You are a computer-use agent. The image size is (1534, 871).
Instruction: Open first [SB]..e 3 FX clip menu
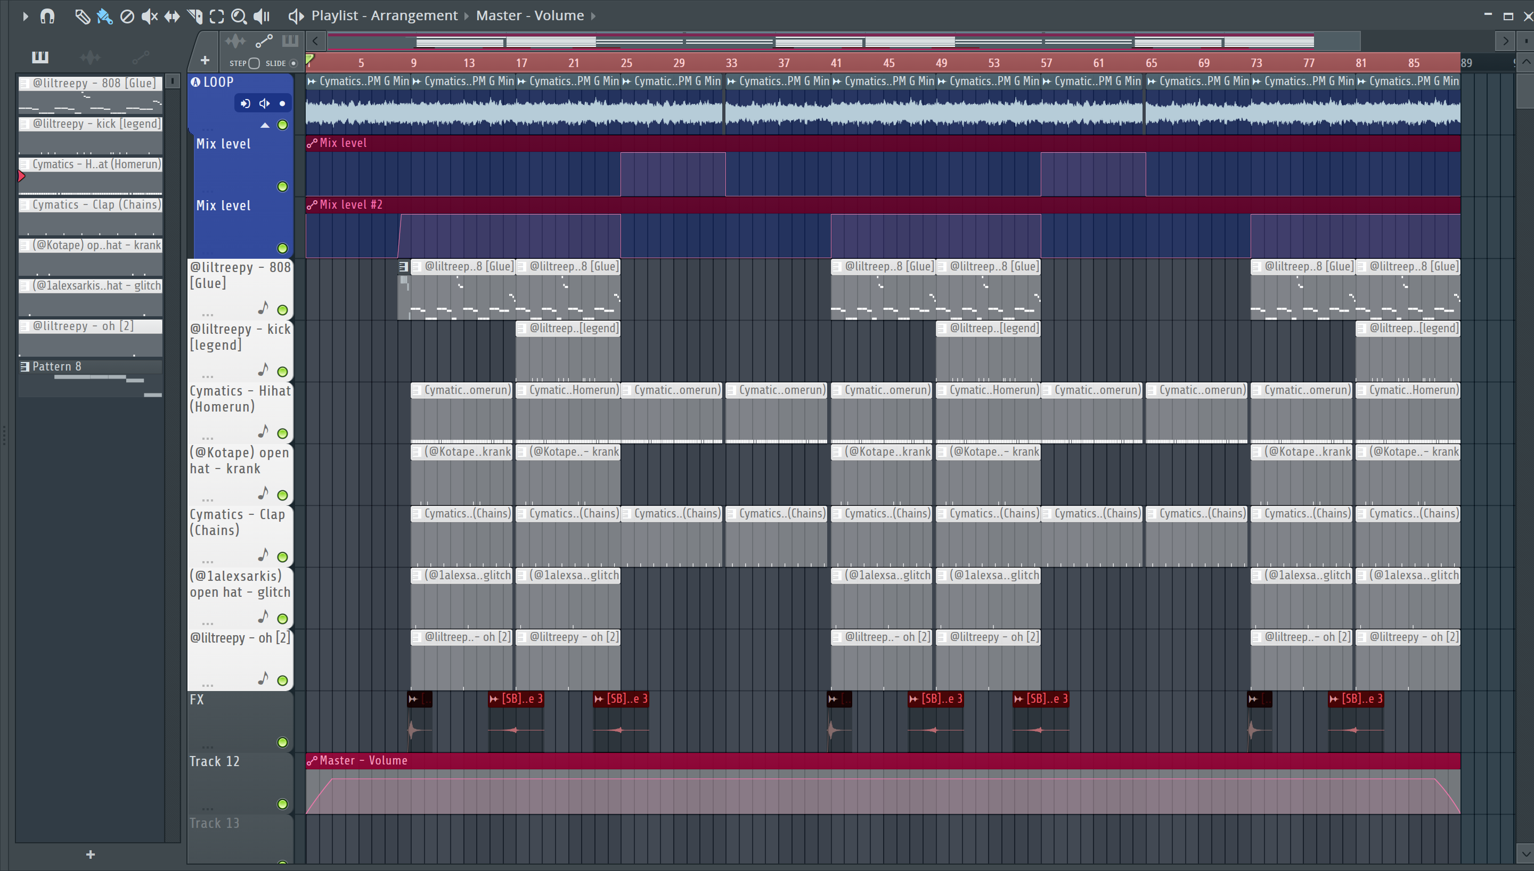(x=494, y=699)
